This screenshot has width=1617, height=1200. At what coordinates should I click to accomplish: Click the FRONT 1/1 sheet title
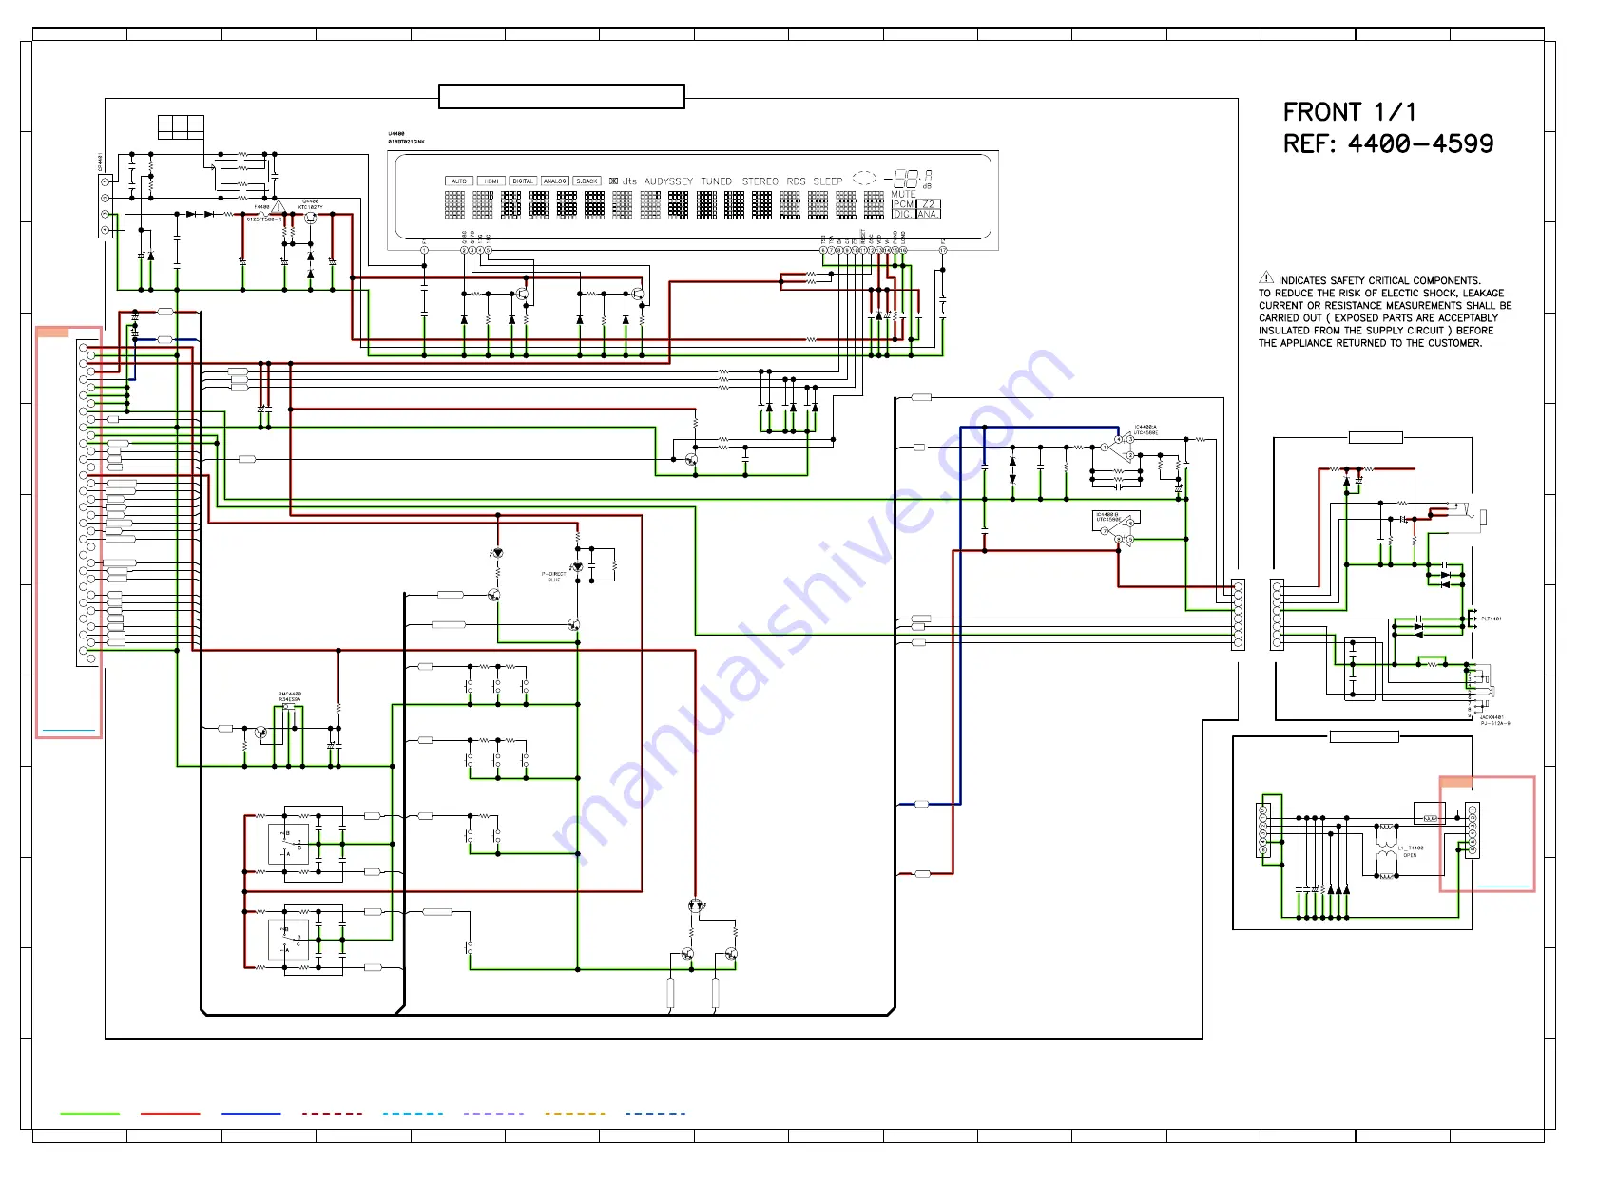pyautogui.click(x=1349, y=112)
